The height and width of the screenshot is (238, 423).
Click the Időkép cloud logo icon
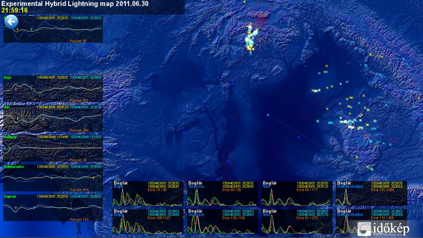point(364,228)
